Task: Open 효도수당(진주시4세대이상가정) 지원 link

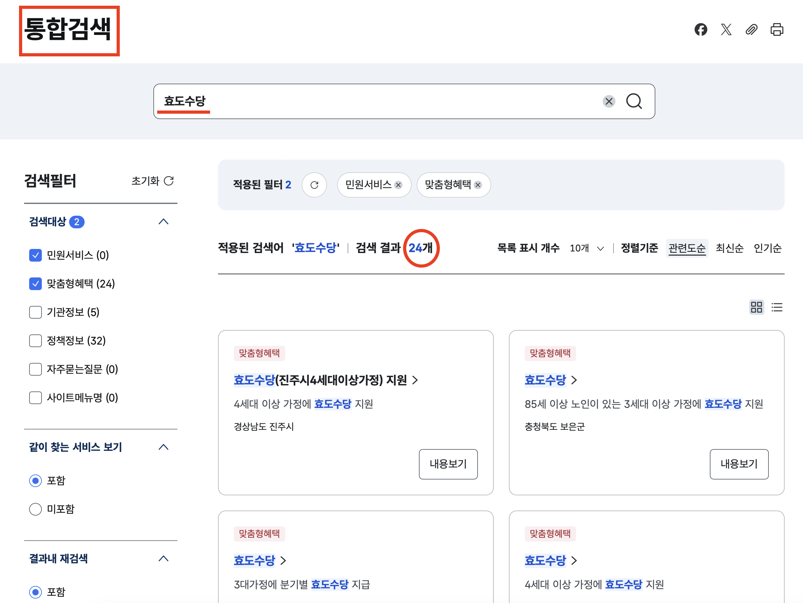Action: coord(326,380)
